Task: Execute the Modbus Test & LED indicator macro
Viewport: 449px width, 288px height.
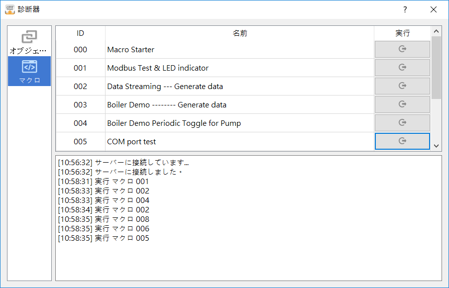Action: pyautogui.click(x=402, y=68)
